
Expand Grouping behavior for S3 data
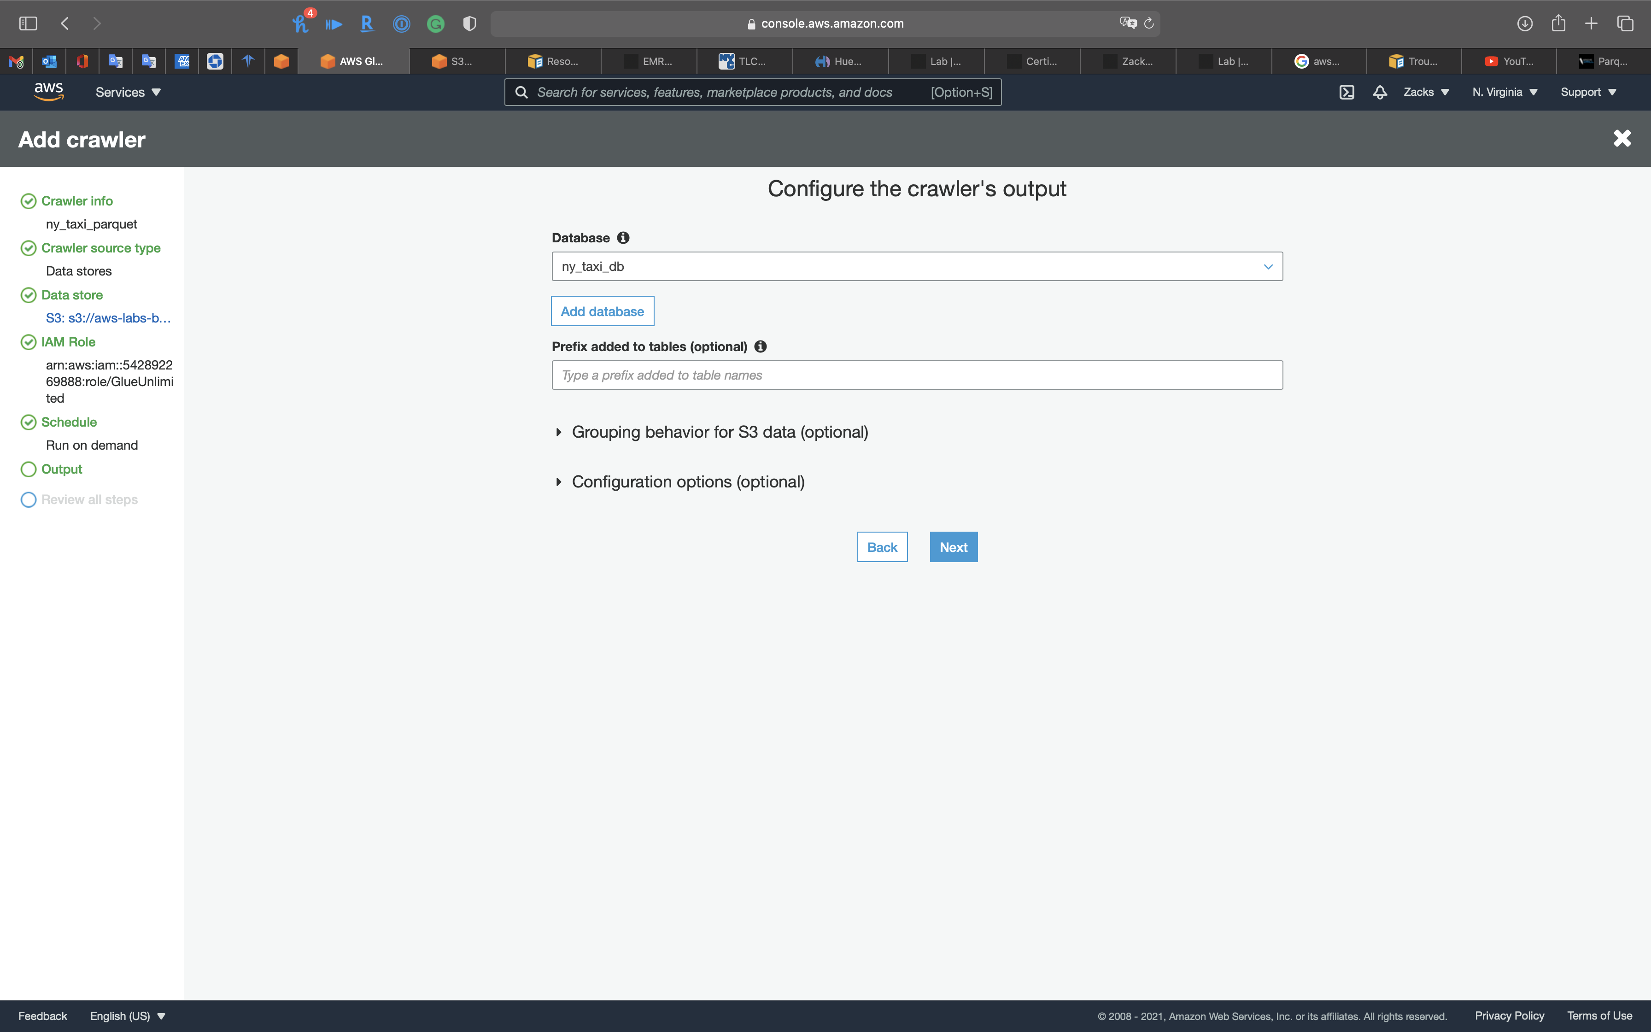tap(719, 432)
